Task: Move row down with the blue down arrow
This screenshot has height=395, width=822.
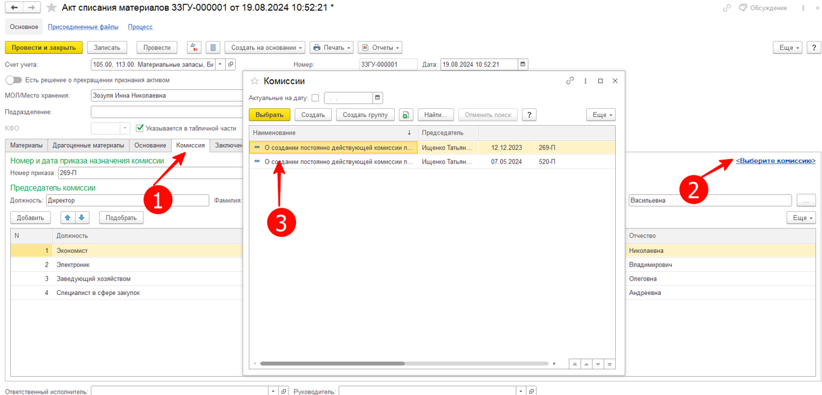Action: (82, 218)
